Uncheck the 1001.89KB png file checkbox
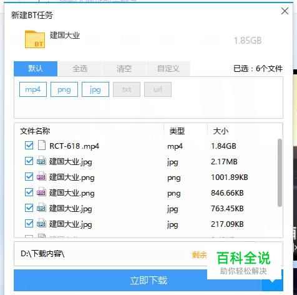Image resolution: width=297 pixels, height=295 pixels. point(29,177)
